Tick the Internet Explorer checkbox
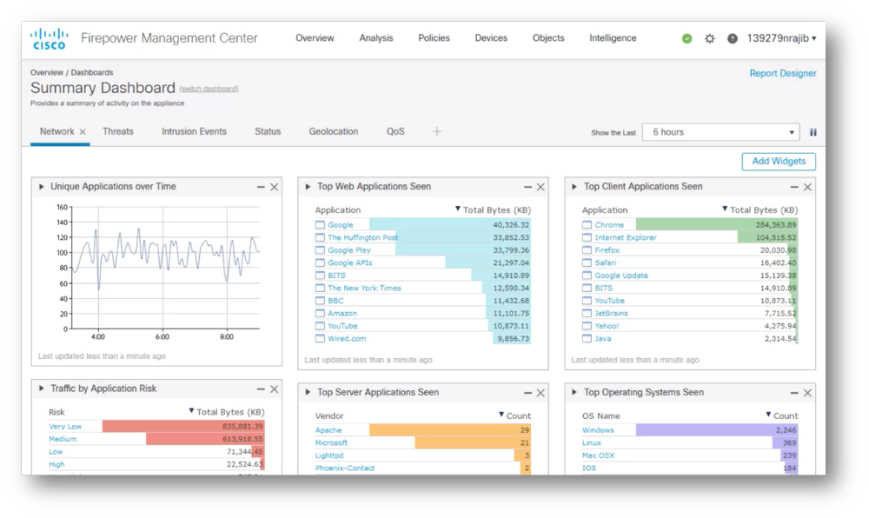 coord(587,237)
